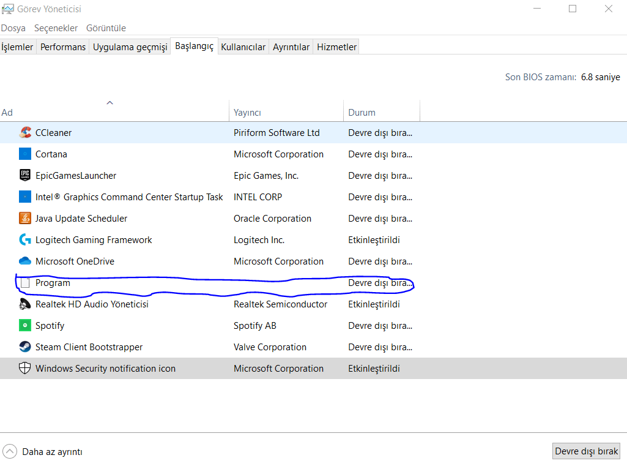Click the 6.8 saniye BIOS time value

[600, 77]
